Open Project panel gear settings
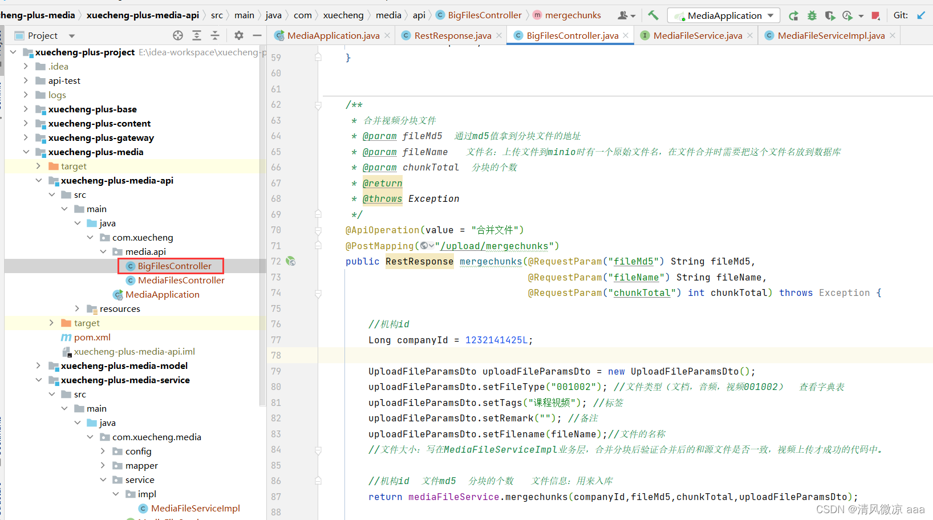Image resolution: width=933 pixels, height=520 pixels. pos(239,35)
